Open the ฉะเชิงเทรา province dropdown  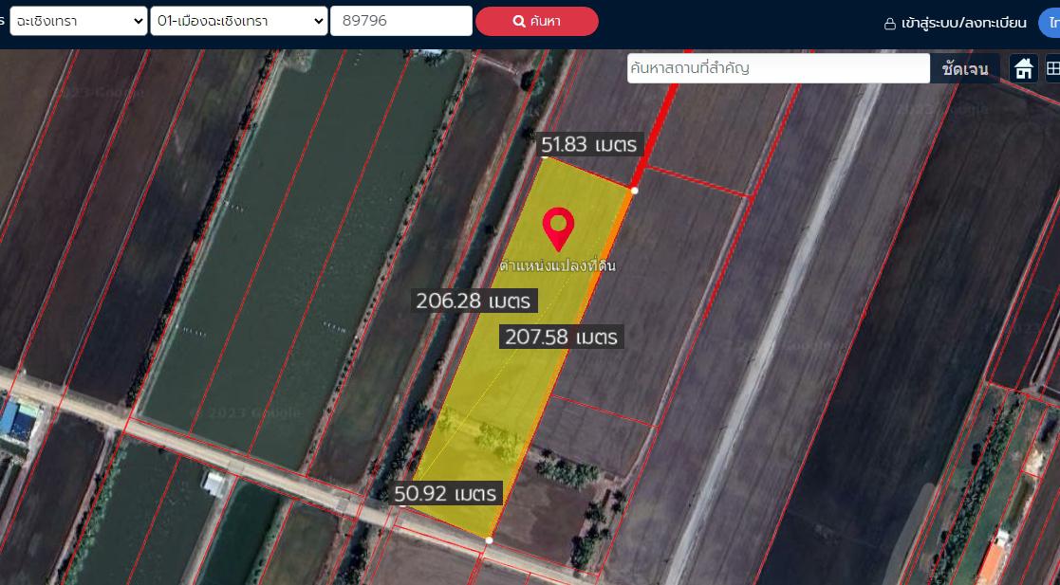point(79,21)
